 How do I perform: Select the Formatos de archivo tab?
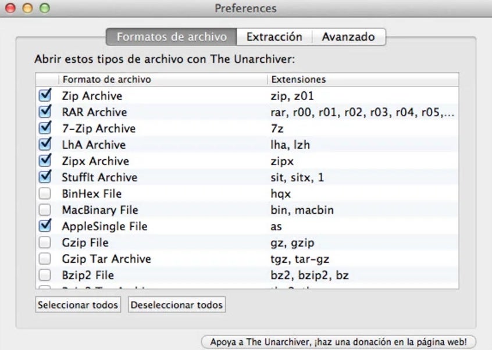172,37
